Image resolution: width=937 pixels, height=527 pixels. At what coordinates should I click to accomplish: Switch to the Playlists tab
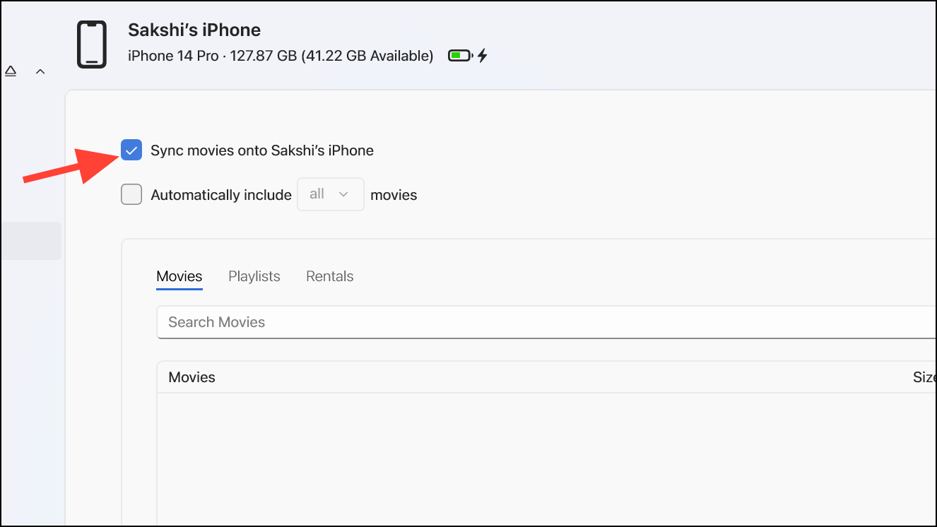pos(254,276)
